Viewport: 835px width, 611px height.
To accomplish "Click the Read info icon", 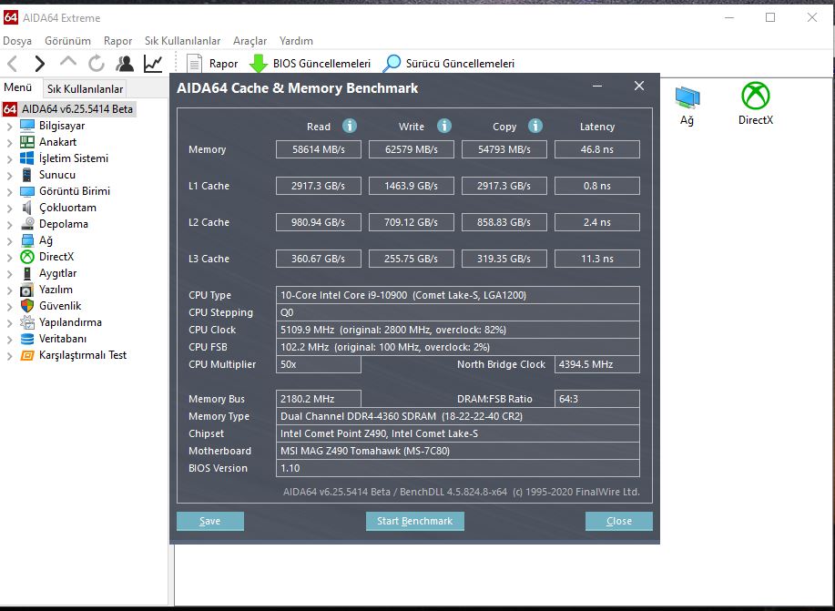I will click(350, 126).
